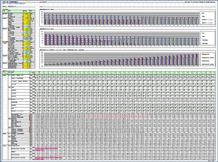Image resolution: width=218 pixels, height=162 pixels.
Task: Click the year 1 column header in simulation table
Action: click(x=37, y=73)
